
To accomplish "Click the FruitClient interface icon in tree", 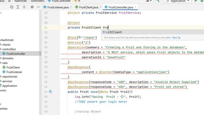I will tap(4, 67).
